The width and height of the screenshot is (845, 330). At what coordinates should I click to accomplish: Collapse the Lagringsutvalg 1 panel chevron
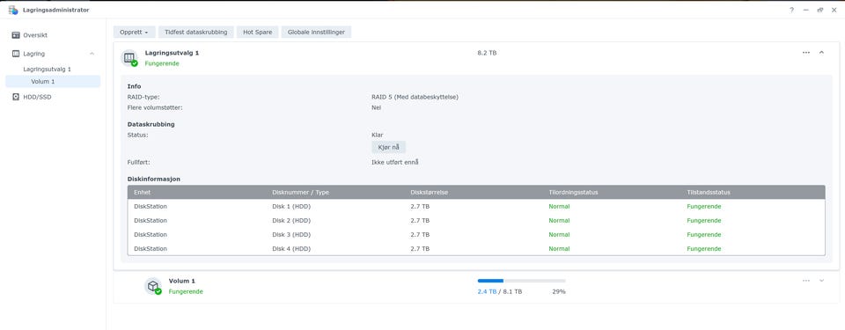click(821, 52)
